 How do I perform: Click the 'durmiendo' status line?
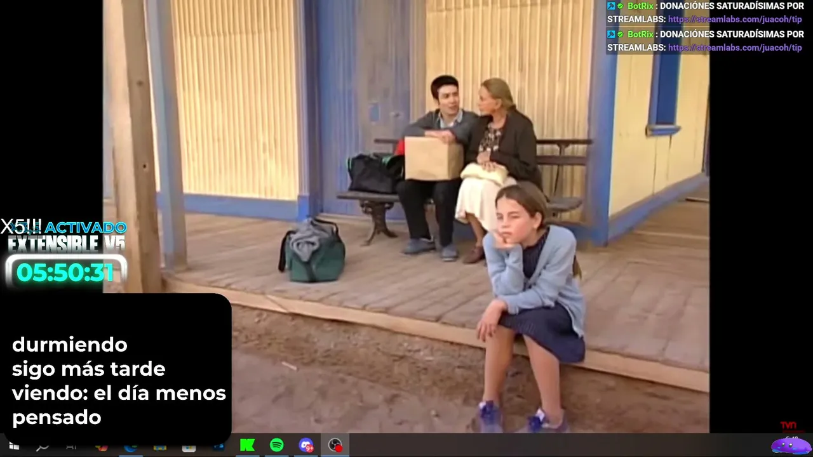point(70,345)
